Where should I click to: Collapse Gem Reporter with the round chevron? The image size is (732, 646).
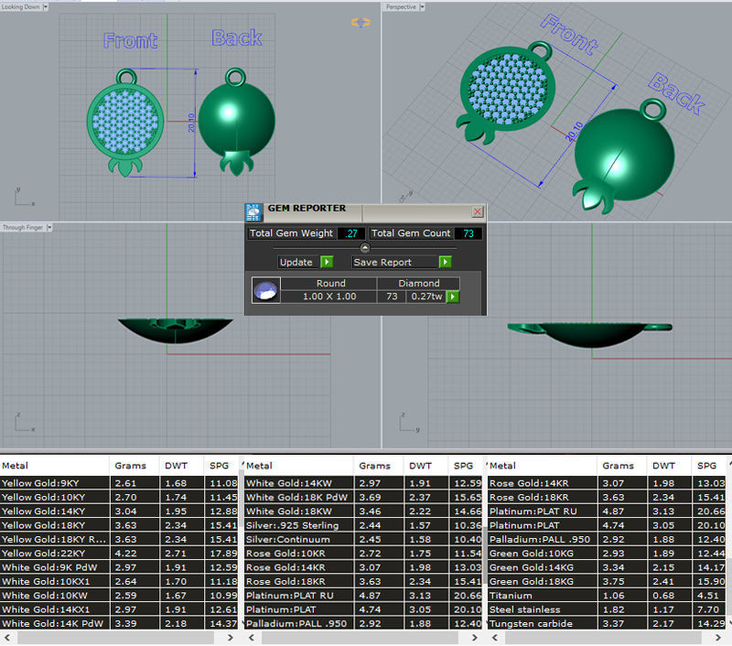coord(365,248)
